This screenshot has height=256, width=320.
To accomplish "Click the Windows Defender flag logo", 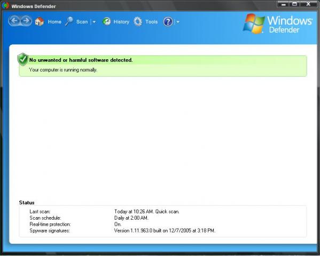I will 254,23.
